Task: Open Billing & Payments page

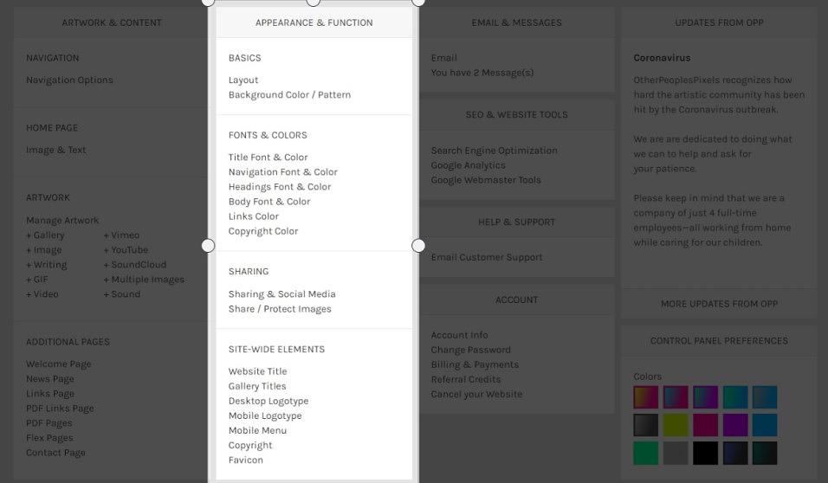Action: [475, 364]
